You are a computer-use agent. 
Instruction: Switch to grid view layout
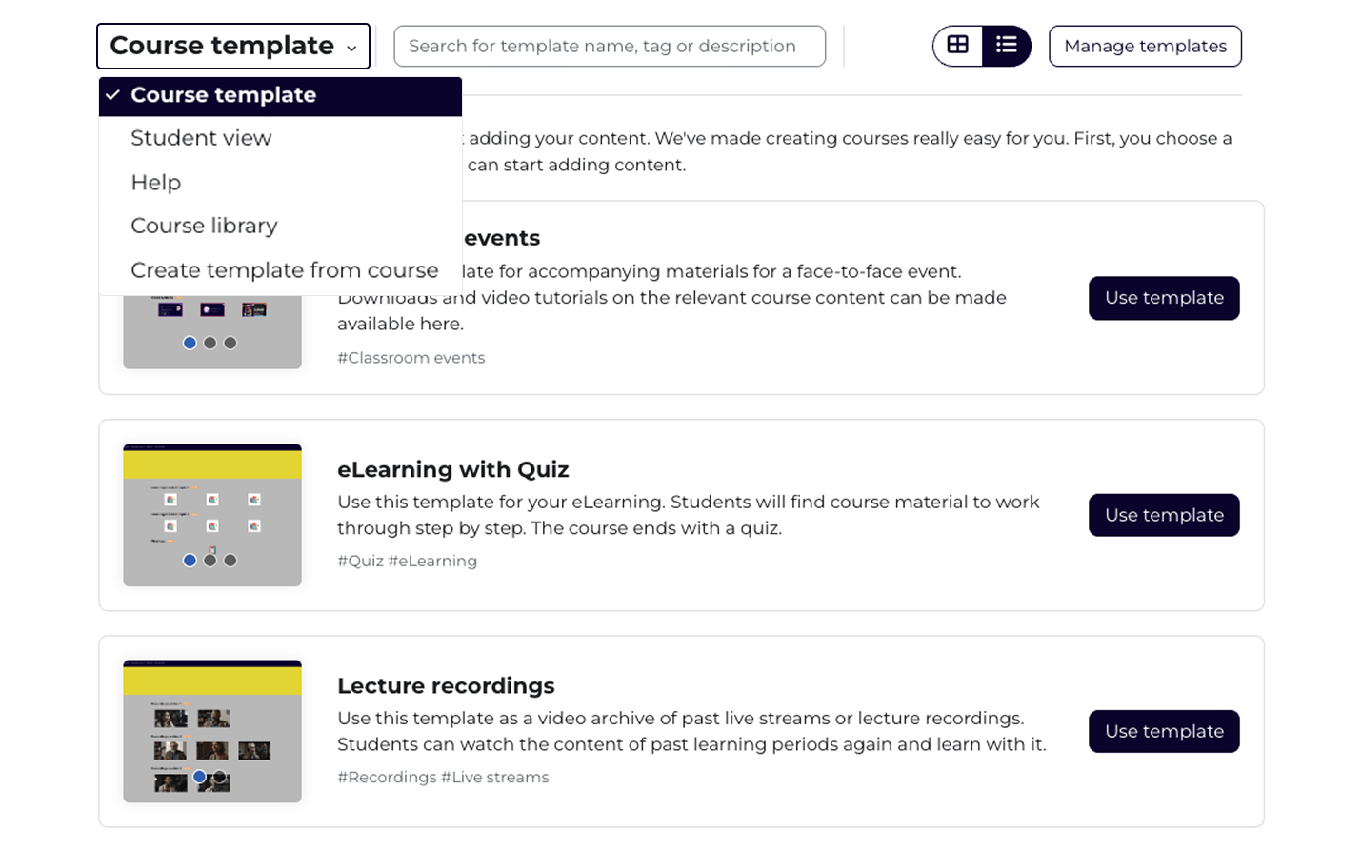[x=957, y=46]
